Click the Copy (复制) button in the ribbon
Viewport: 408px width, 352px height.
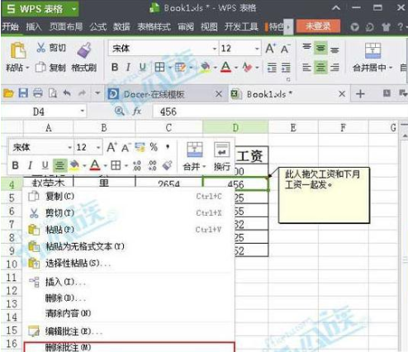50,68
